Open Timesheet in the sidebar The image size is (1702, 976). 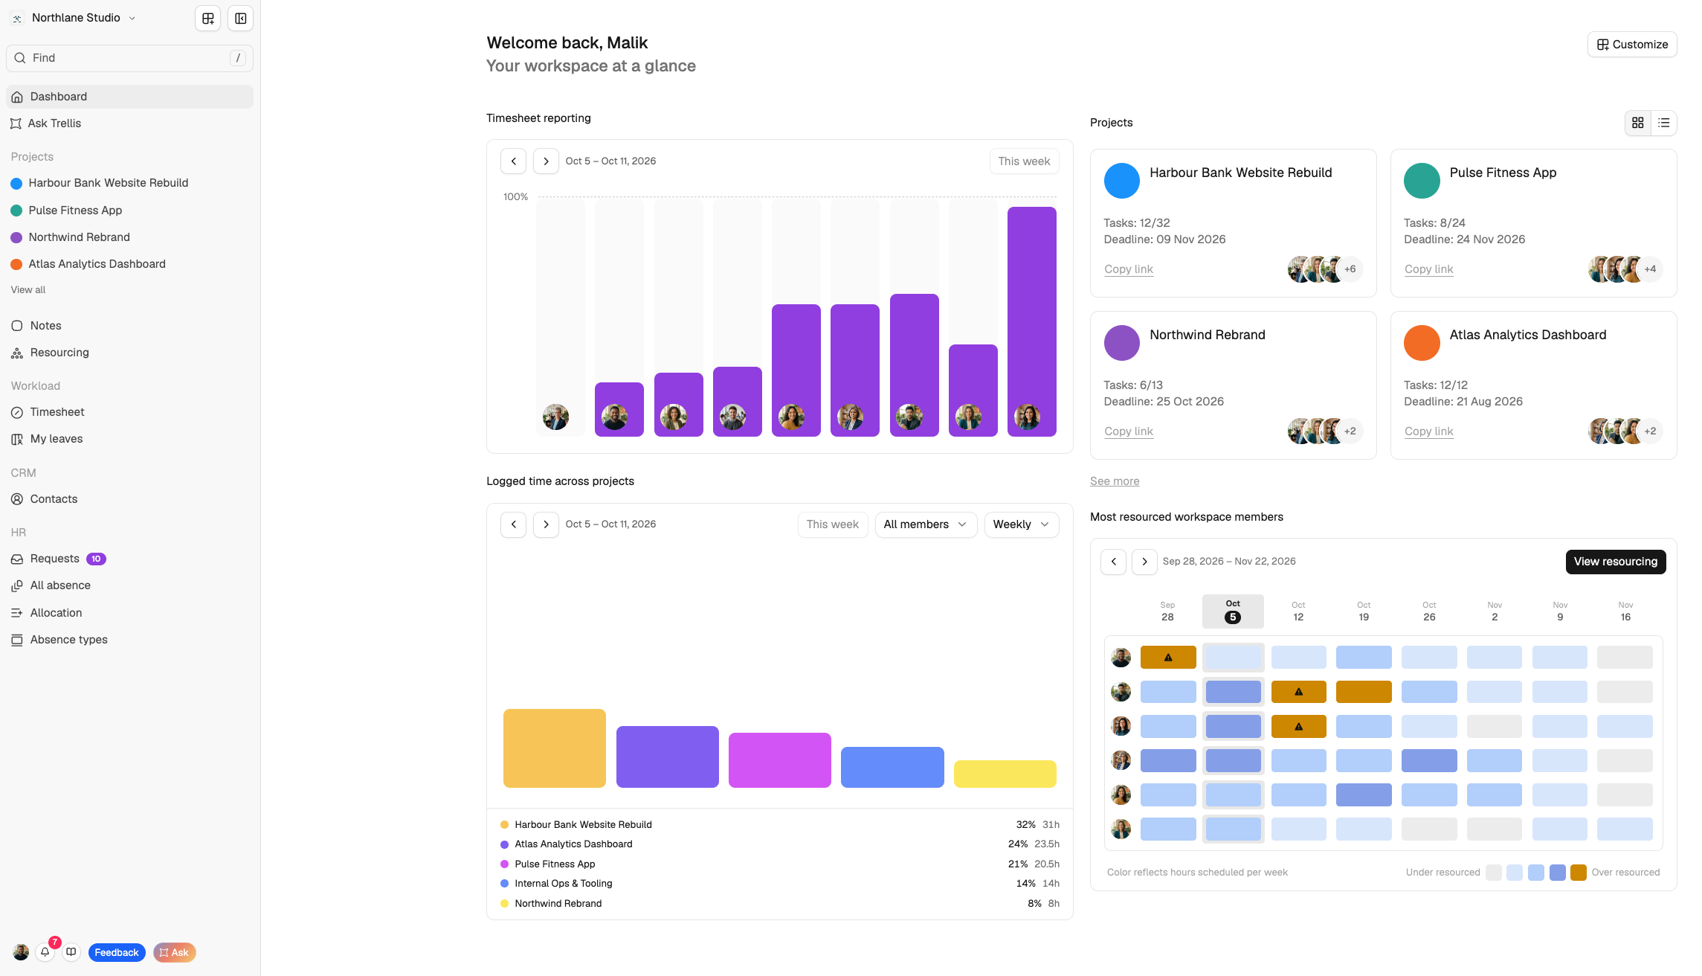click(130, 412)
